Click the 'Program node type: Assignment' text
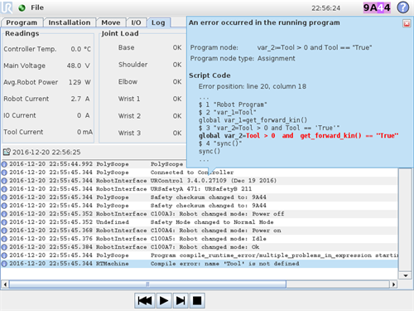The image size is (414, 311). [243, 59]
